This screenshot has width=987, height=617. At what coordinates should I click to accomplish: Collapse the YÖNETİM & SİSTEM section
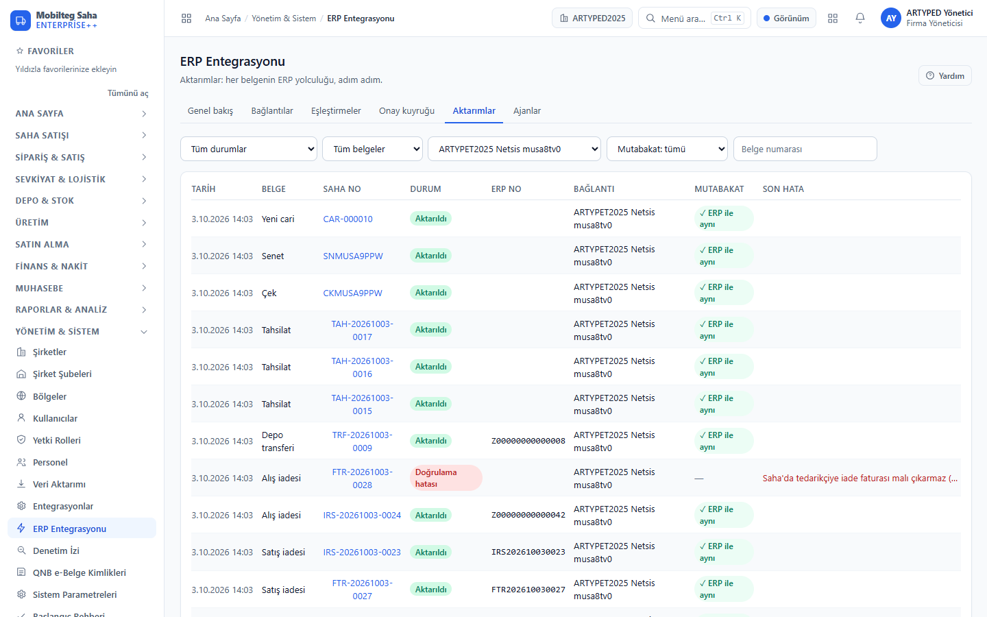point(82,332)
